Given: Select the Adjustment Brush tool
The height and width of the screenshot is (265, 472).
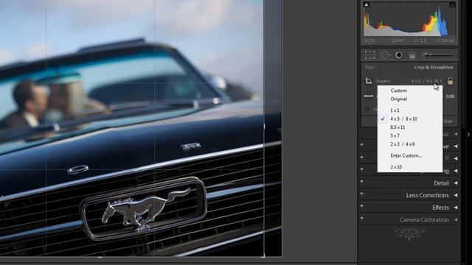Looking at the screenshot, I should pos(438,55).
